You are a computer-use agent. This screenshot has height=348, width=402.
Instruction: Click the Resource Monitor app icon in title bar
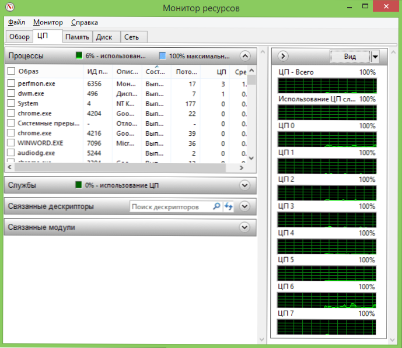point(10,7)
